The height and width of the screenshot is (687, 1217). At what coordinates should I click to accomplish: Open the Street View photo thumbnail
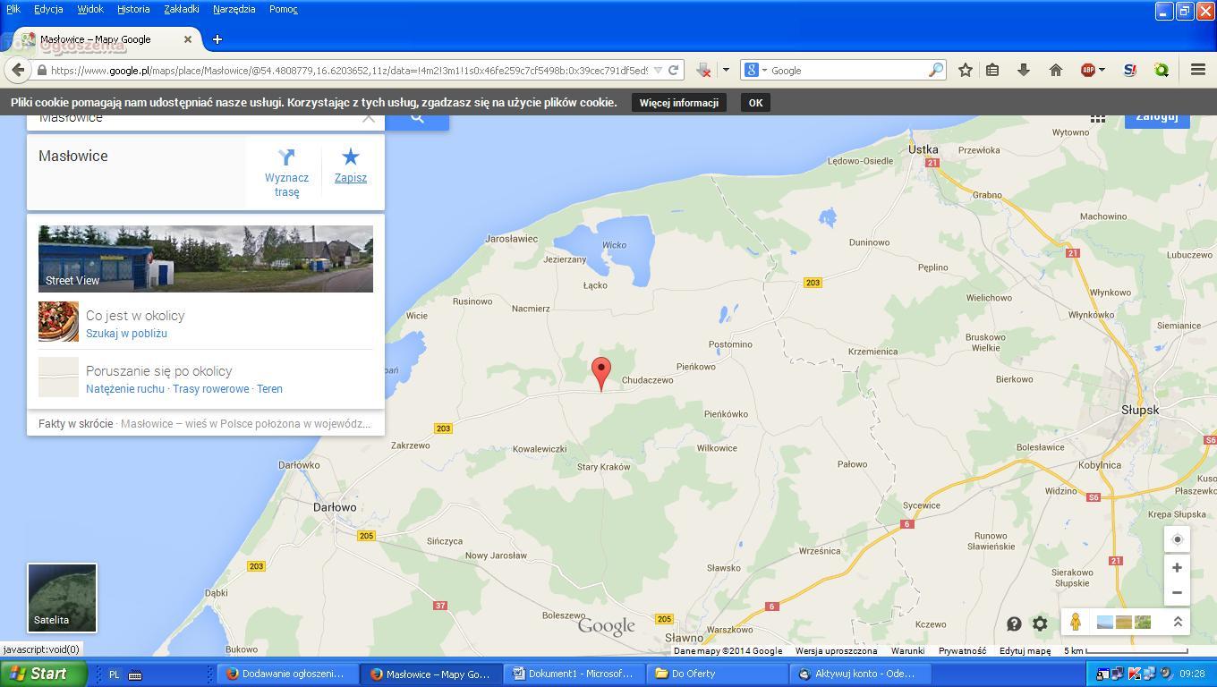[x=205, y=259]
